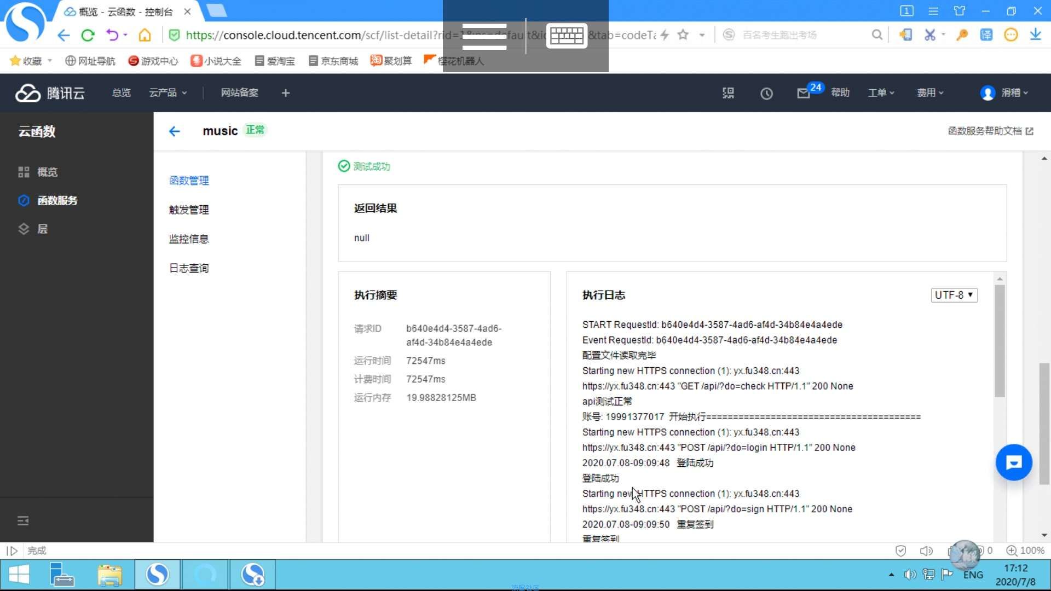
Task: Expand the 费用 dropdown
Action: tap(930, 93)
